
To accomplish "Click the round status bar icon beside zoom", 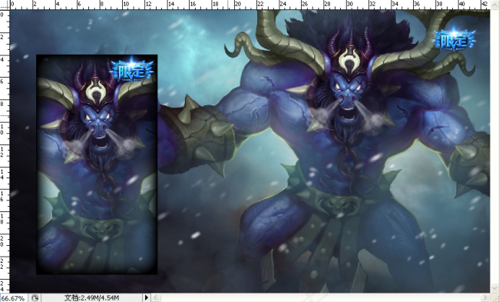I will click(35, 298).
